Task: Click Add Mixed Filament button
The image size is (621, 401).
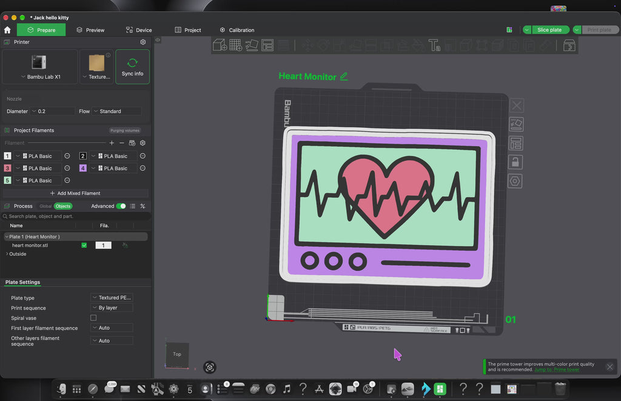Action: (x=75, y=193)
